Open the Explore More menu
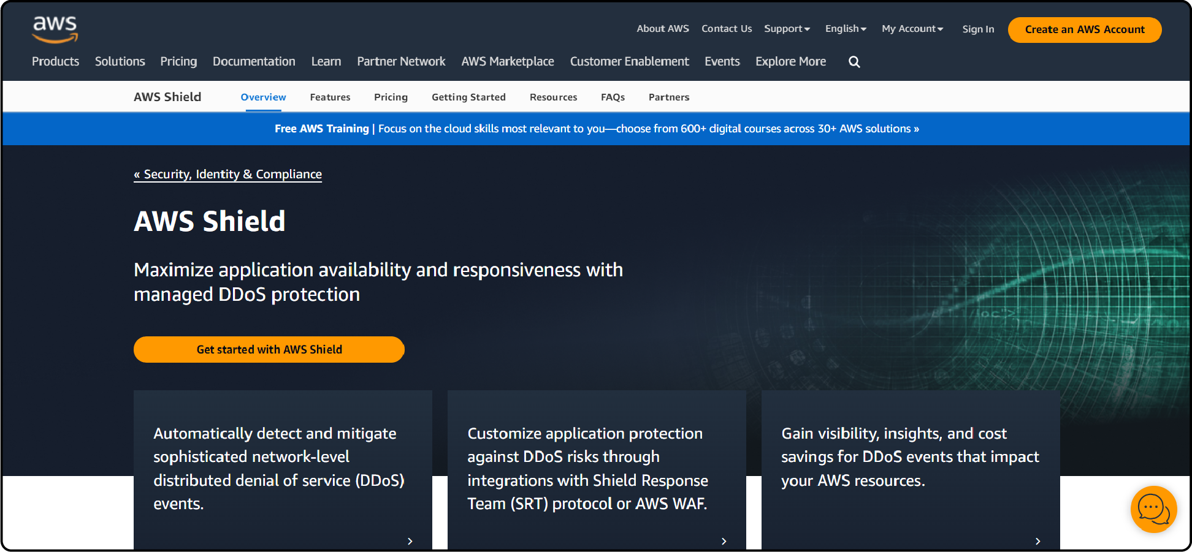The image size is (1192, 552). [x=791, y=61]
